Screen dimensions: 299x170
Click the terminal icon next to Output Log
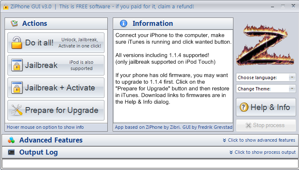[11, 152]
